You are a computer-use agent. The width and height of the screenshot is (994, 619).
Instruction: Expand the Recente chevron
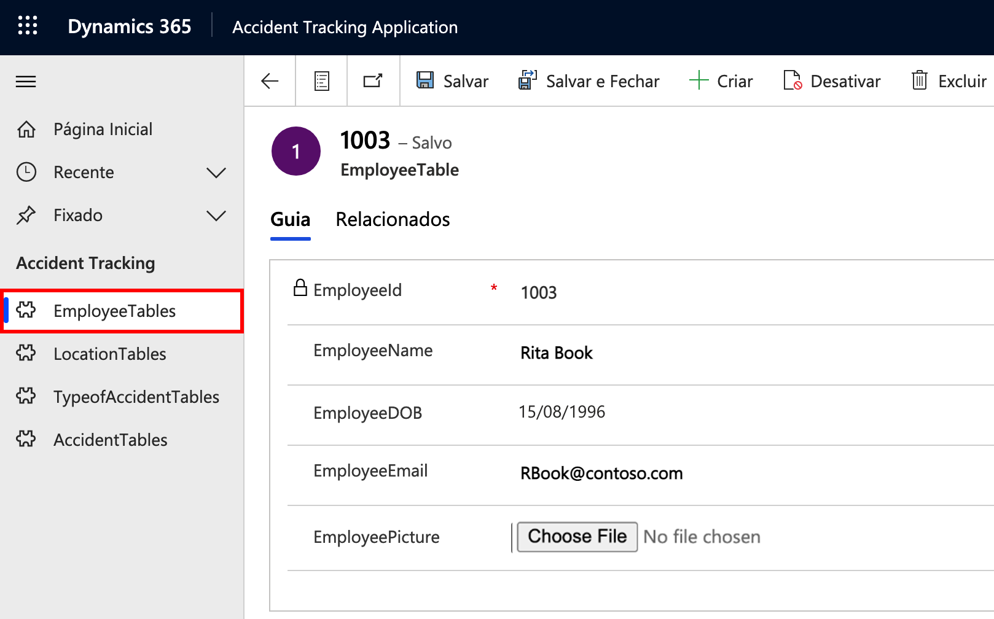[x=216, y=173]
